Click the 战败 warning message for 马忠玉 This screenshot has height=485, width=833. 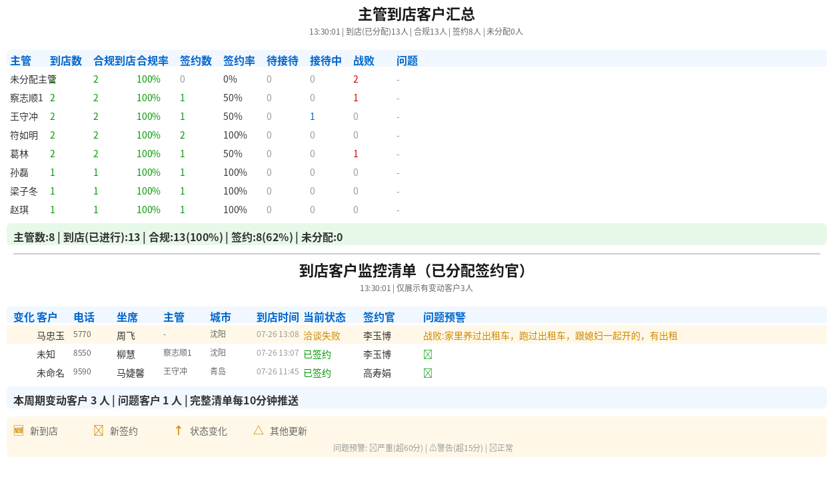pyautogui.click(x=550, y=336)
